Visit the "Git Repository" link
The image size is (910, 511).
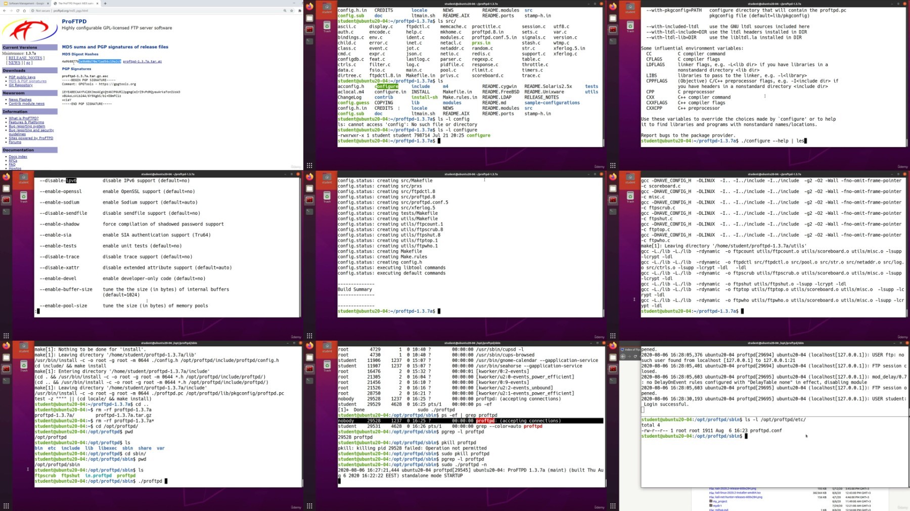[x=21, y=85]
